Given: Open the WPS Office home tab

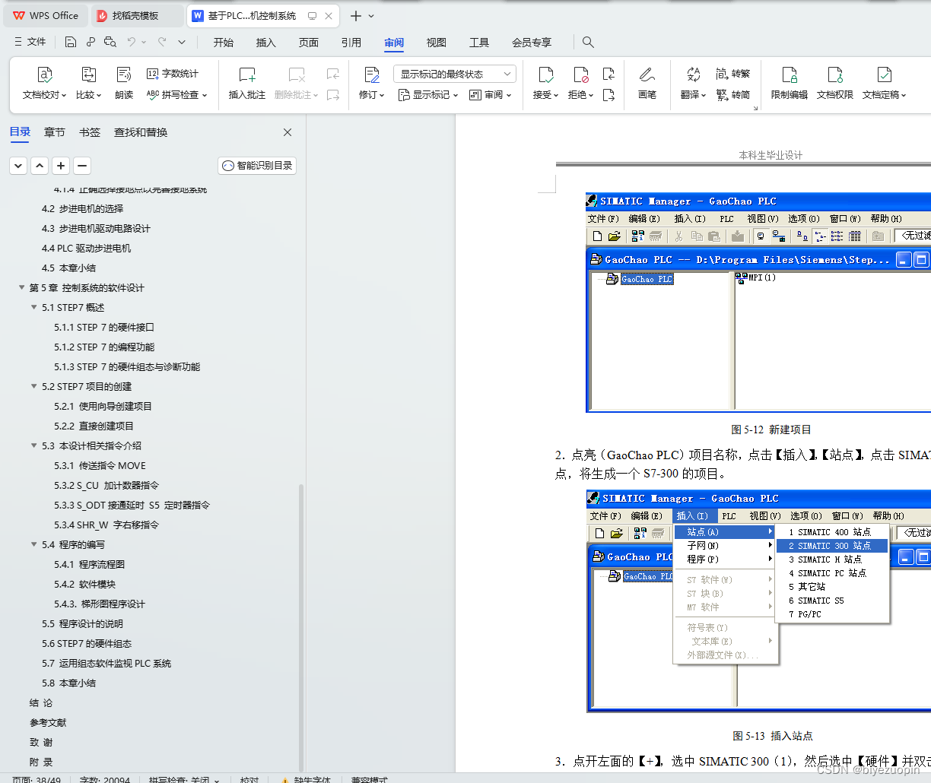Looking at the screenshot, I should click(46, 15).
